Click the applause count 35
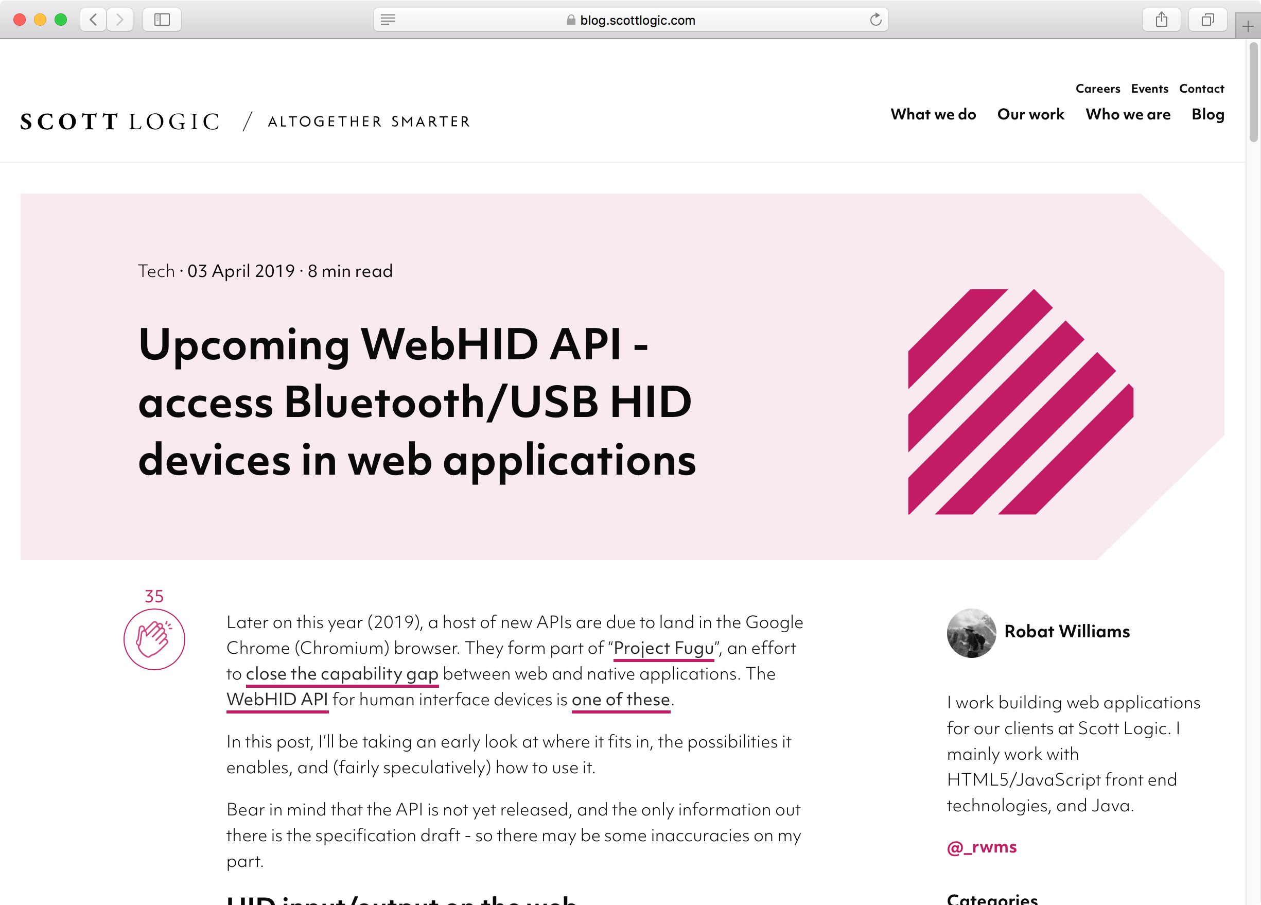 [x=154, y=596]
